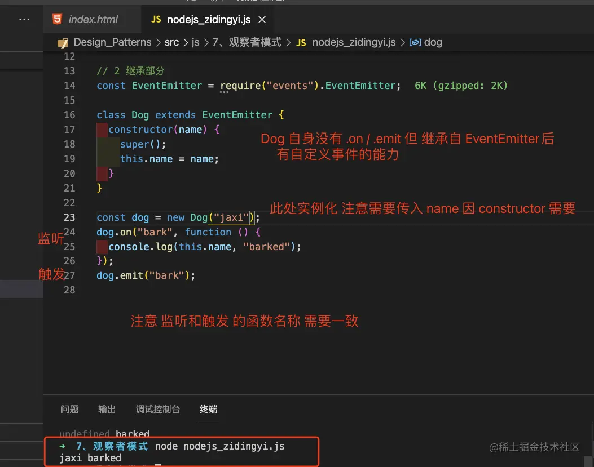Switch to the index.html tab
The image size is (594, 467).
(91, 19)
